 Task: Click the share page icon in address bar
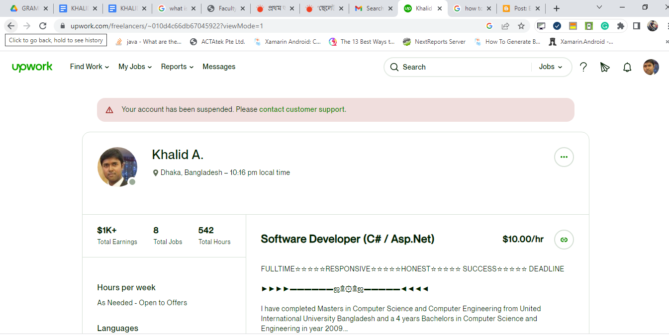click(505, 26)
